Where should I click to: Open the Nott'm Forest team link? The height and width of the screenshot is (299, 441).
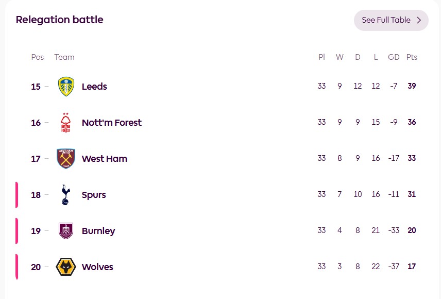point(111,123)
